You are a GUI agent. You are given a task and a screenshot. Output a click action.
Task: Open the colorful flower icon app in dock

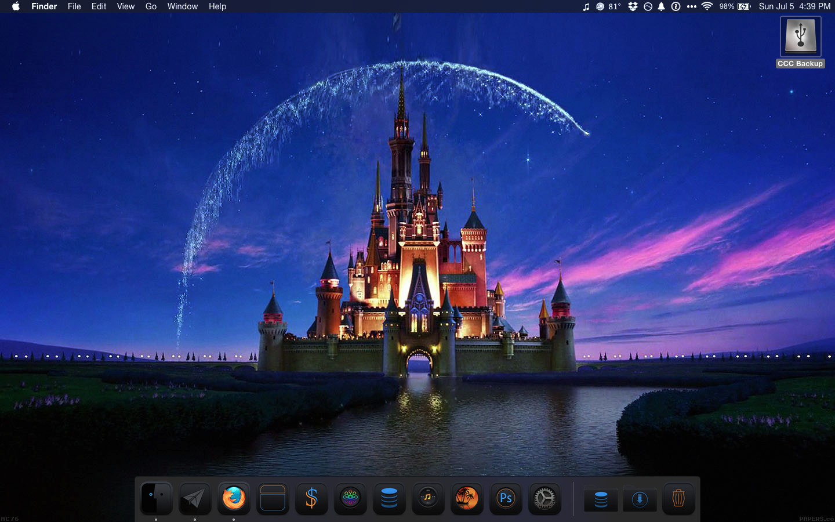350,498
